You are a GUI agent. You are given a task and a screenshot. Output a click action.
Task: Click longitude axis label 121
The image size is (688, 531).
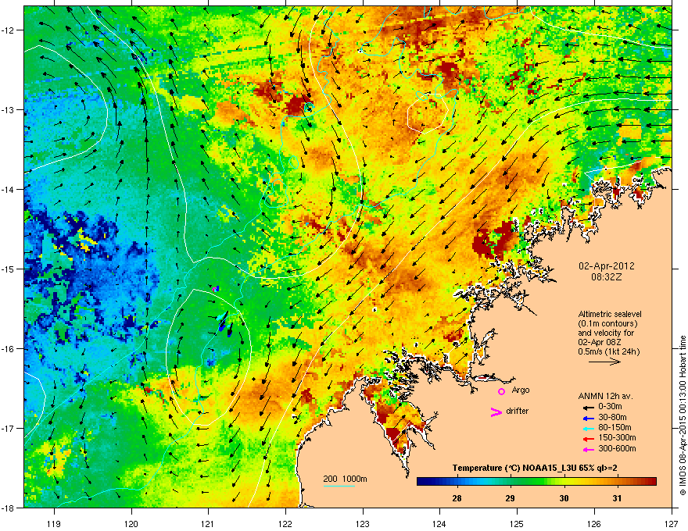coord(208,523)
